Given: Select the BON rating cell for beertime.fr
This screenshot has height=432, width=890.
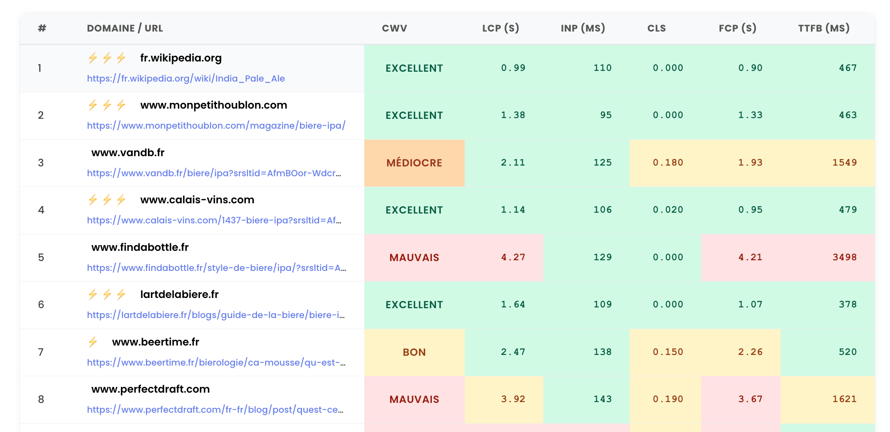Looking at the screenshot, I should pyautogui.click(x=414, y=352).
